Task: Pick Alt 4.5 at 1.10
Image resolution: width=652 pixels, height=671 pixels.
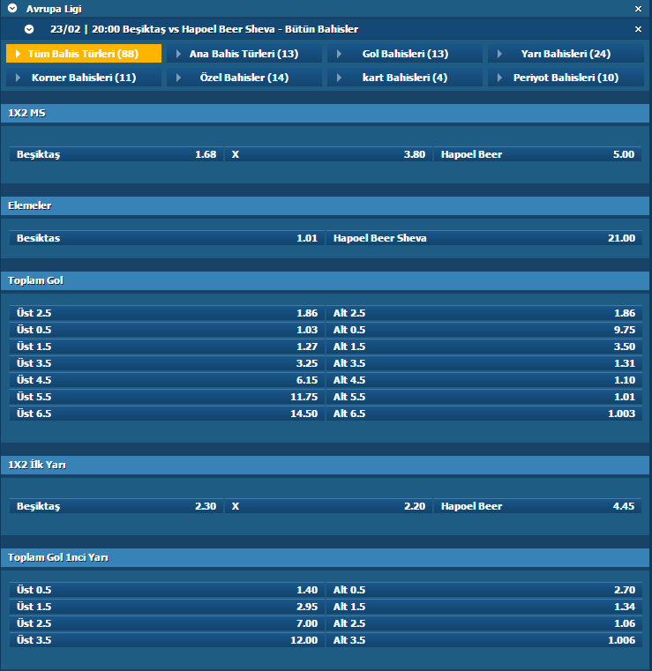Action: point(484,379)
